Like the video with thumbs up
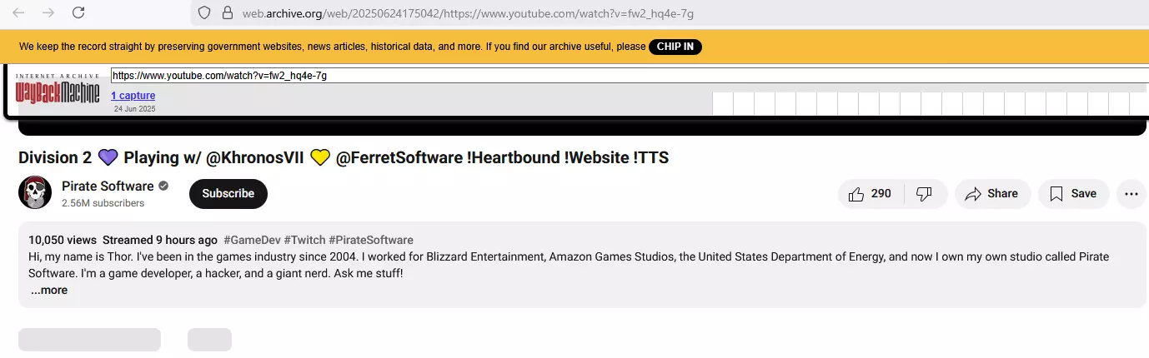Screen dimensions: 1149x358 [871, 194]
